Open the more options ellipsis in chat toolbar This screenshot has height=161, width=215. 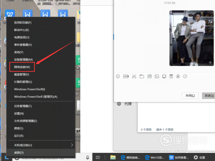[185, 76]
